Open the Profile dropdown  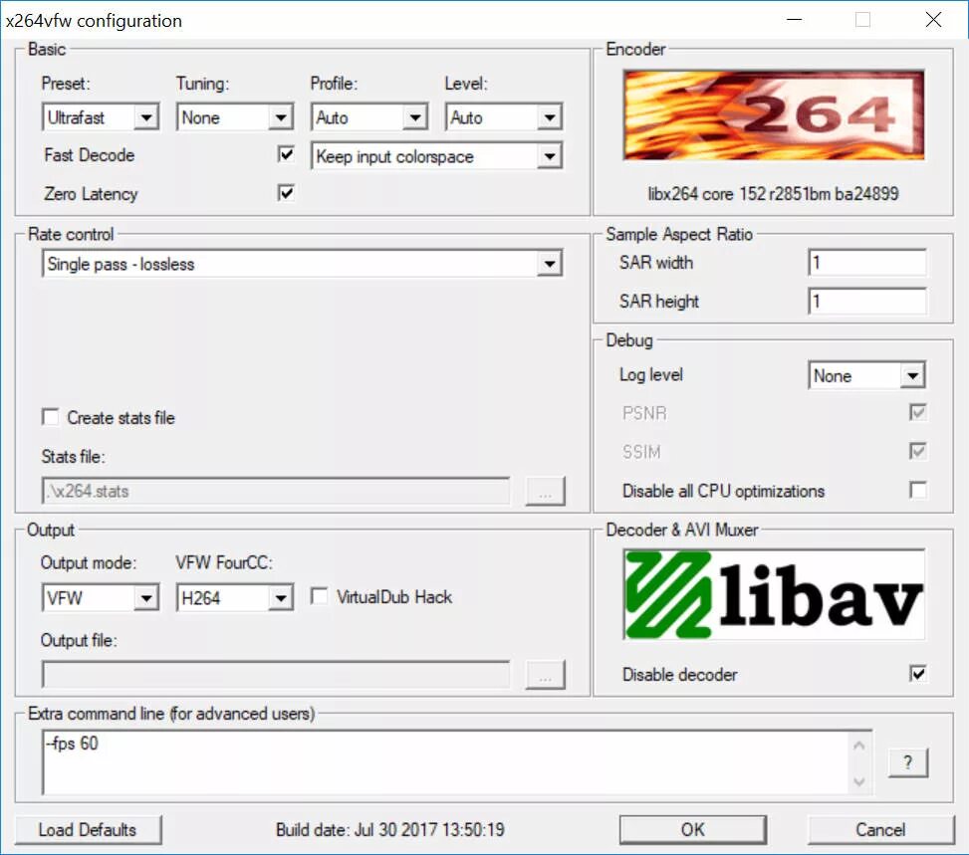(x=369, y=117)
